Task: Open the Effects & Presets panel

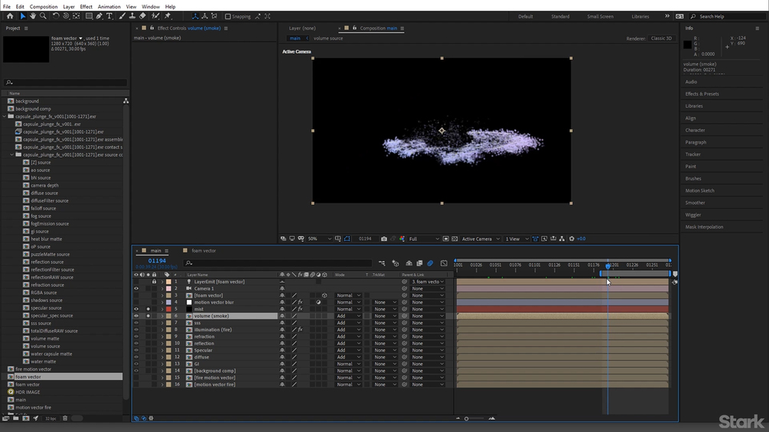Action: 702,94
